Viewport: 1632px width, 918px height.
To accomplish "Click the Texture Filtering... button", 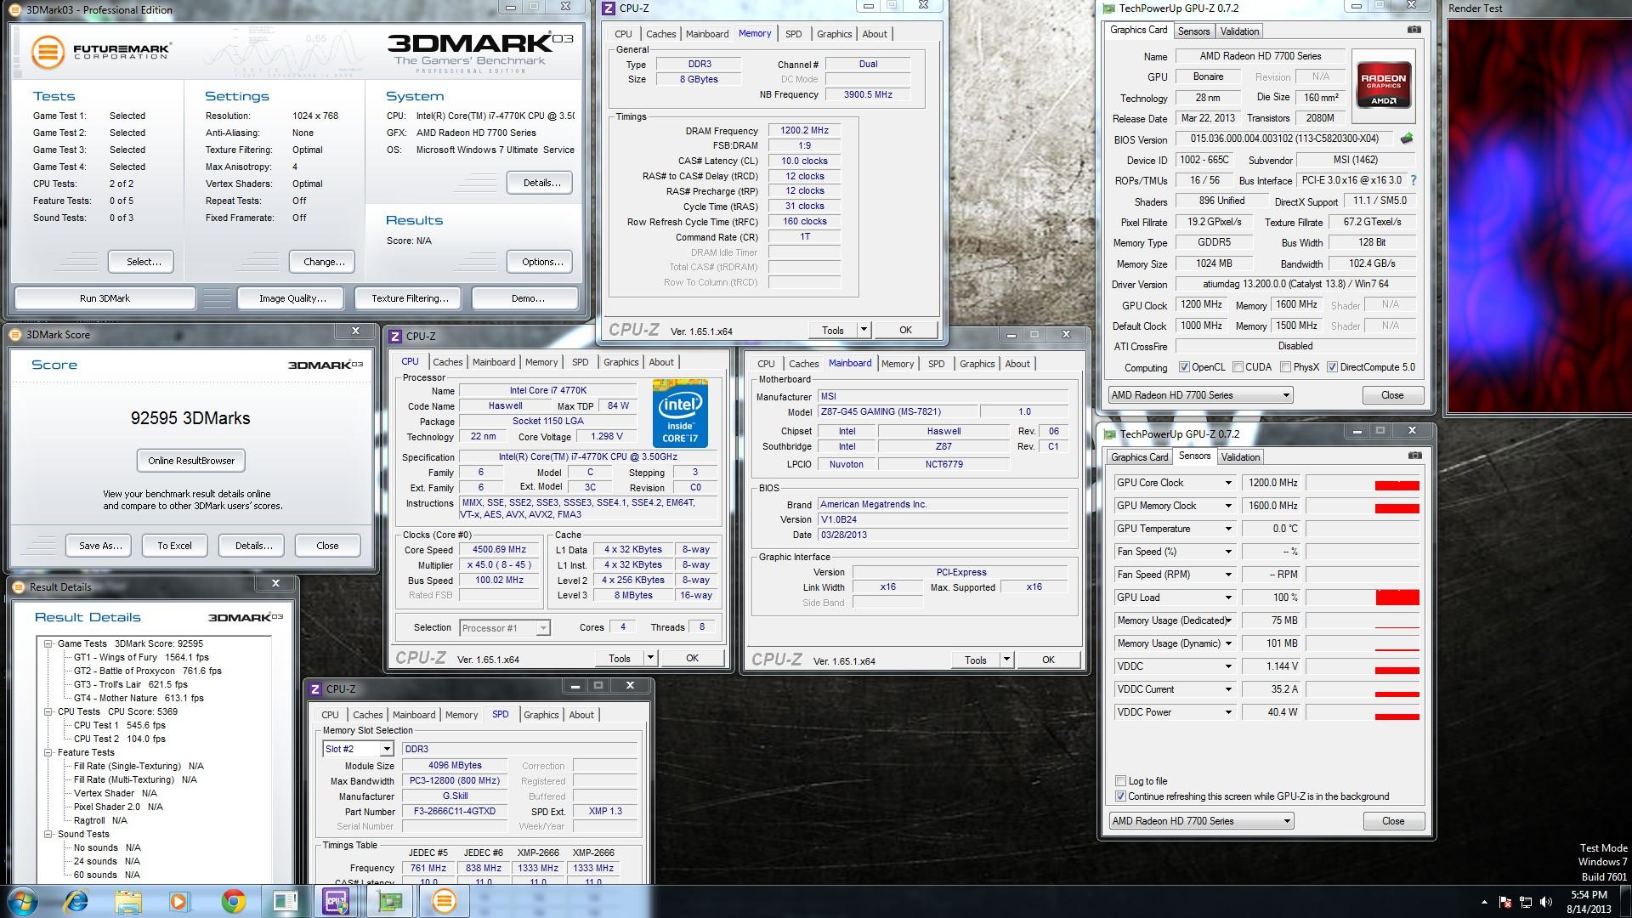I will (410, 298).
